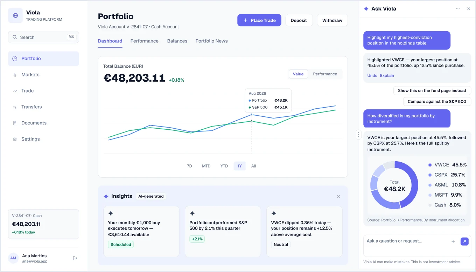This screenshot has width=476, height=272.
Task: Click the Ask Viola panel resize handle
Action: pyautogui.click(x=358, y=135)
